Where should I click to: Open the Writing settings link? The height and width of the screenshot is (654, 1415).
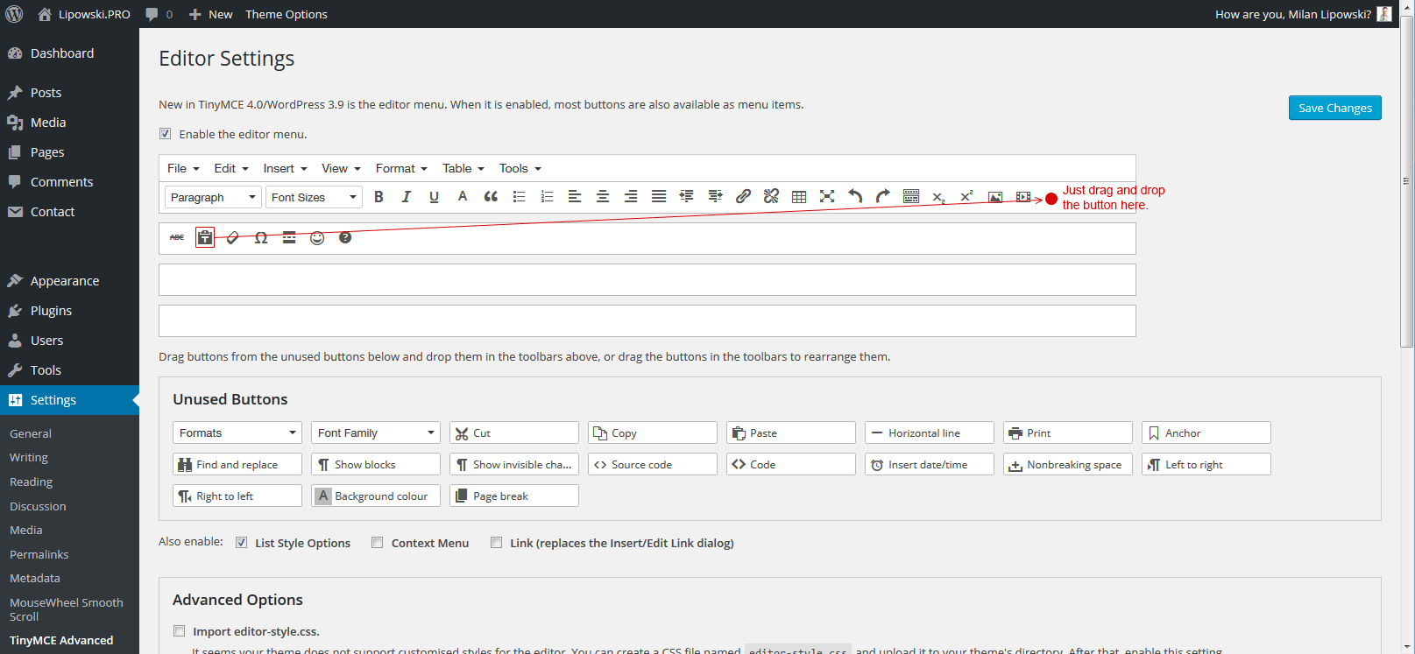tap(29, 457)
